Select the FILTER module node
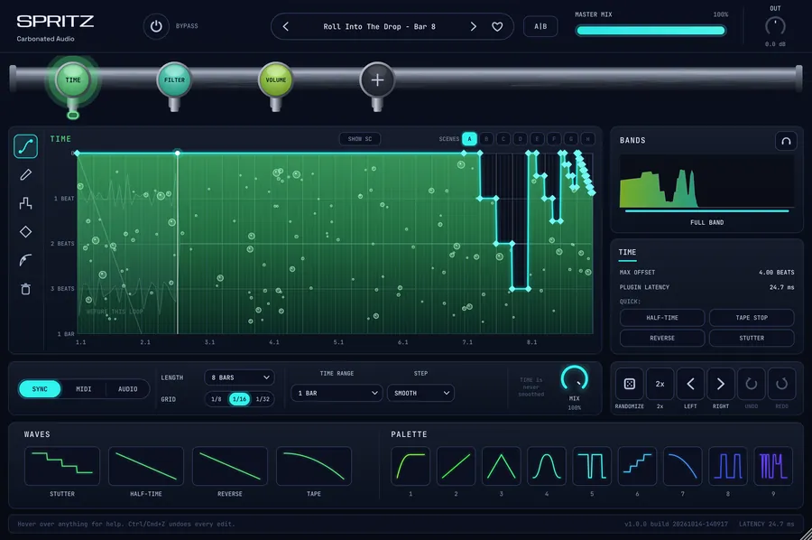Viewport: 812px width, 540px height. point(174,79)
